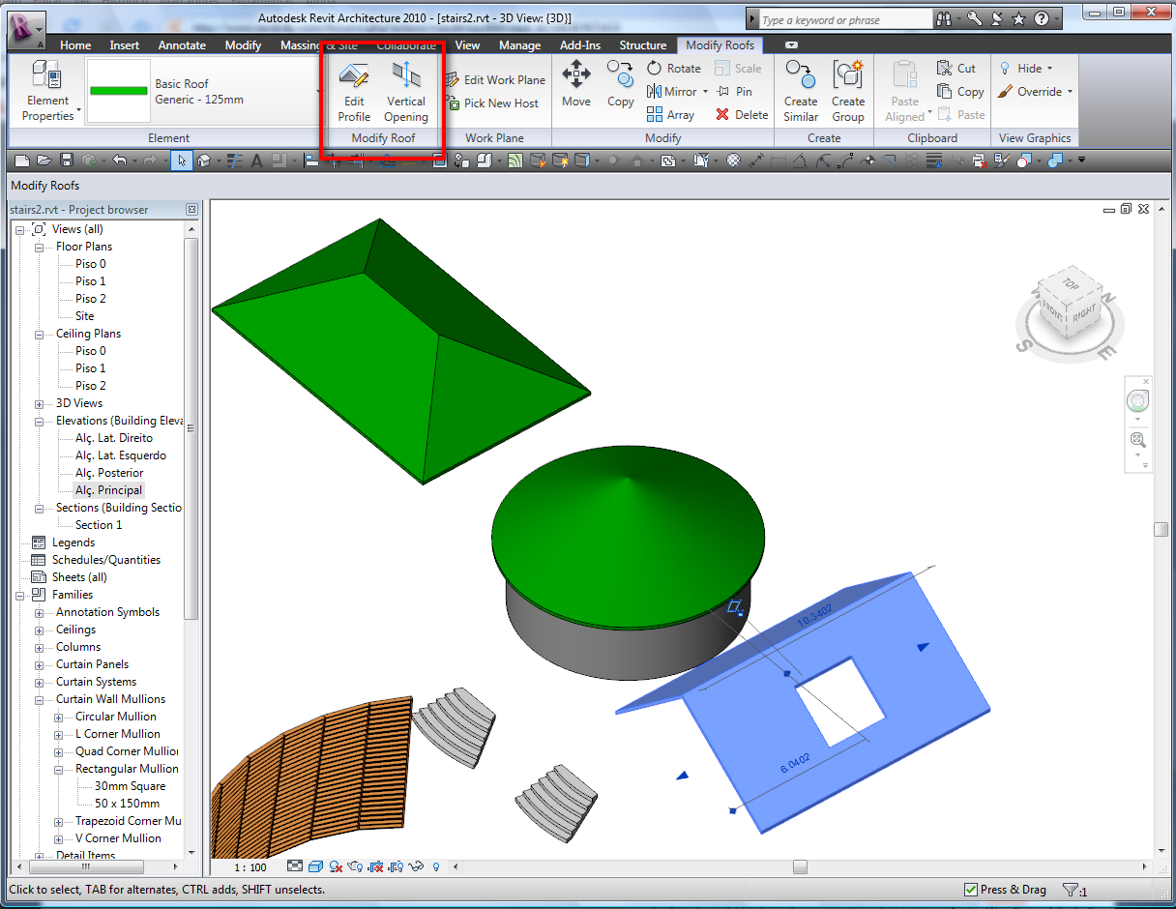Viewport: 1176px width, 909px height.
Task: Select Section 1 in project browser
Action: [99, 525]
